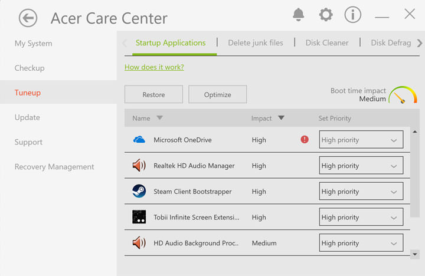
Task: Change priority for HD Audio Background Process
Action: 361,242
